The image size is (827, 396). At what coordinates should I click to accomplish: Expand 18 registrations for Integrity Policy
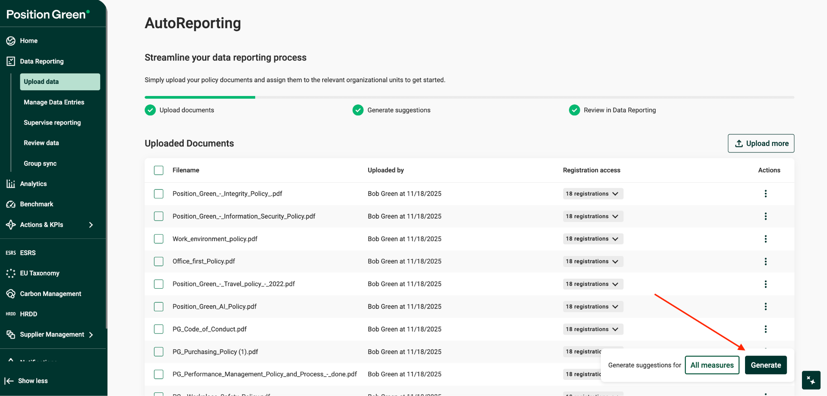point(593,194)
